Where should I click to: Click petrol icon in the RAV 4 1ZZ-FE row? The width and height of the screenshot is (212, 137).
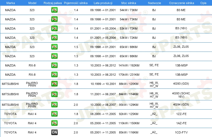54,114
